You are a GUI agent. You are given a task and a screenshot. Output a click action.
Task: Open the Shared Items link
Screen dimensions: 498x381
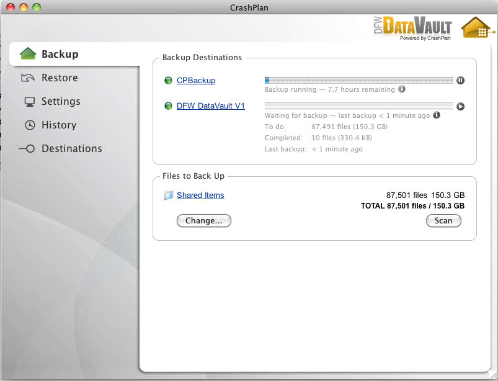[200, 195]
